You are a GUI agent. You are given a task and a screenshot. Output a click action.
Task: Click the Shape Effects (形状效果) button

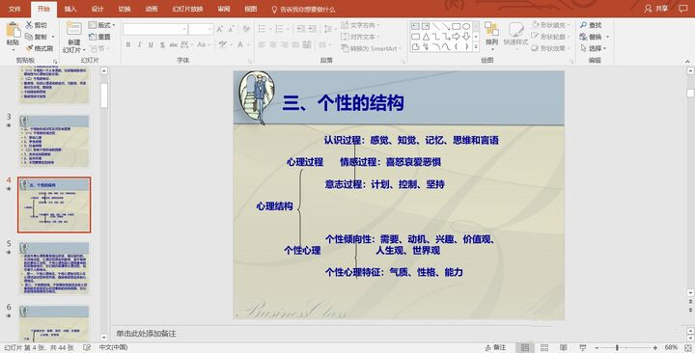click(x=549, y=48)
